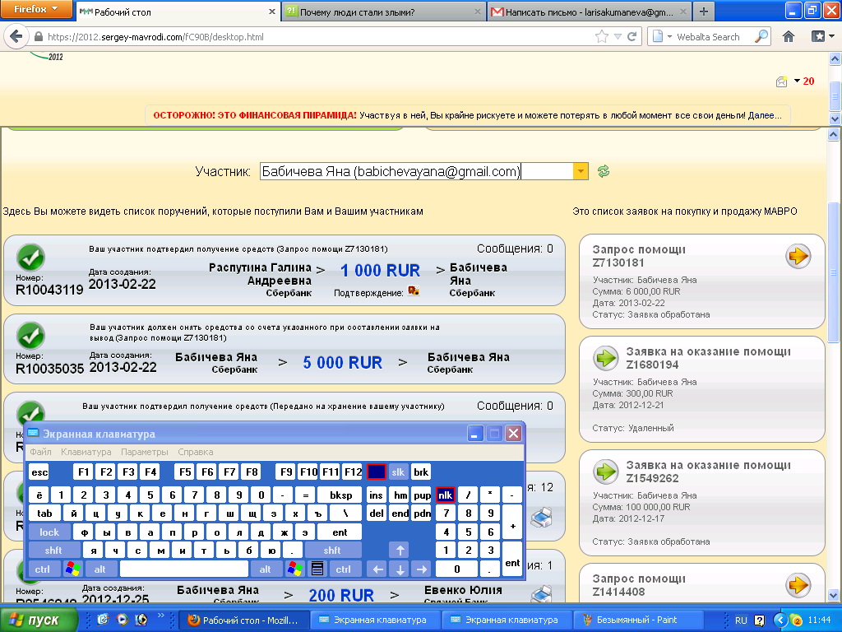
Task: Click the mail notification icon near 20
Action: 781,81
